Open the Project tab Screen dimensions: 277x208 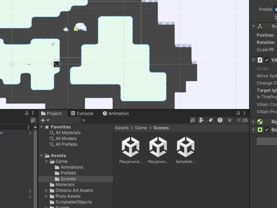(x=51, y=113)
